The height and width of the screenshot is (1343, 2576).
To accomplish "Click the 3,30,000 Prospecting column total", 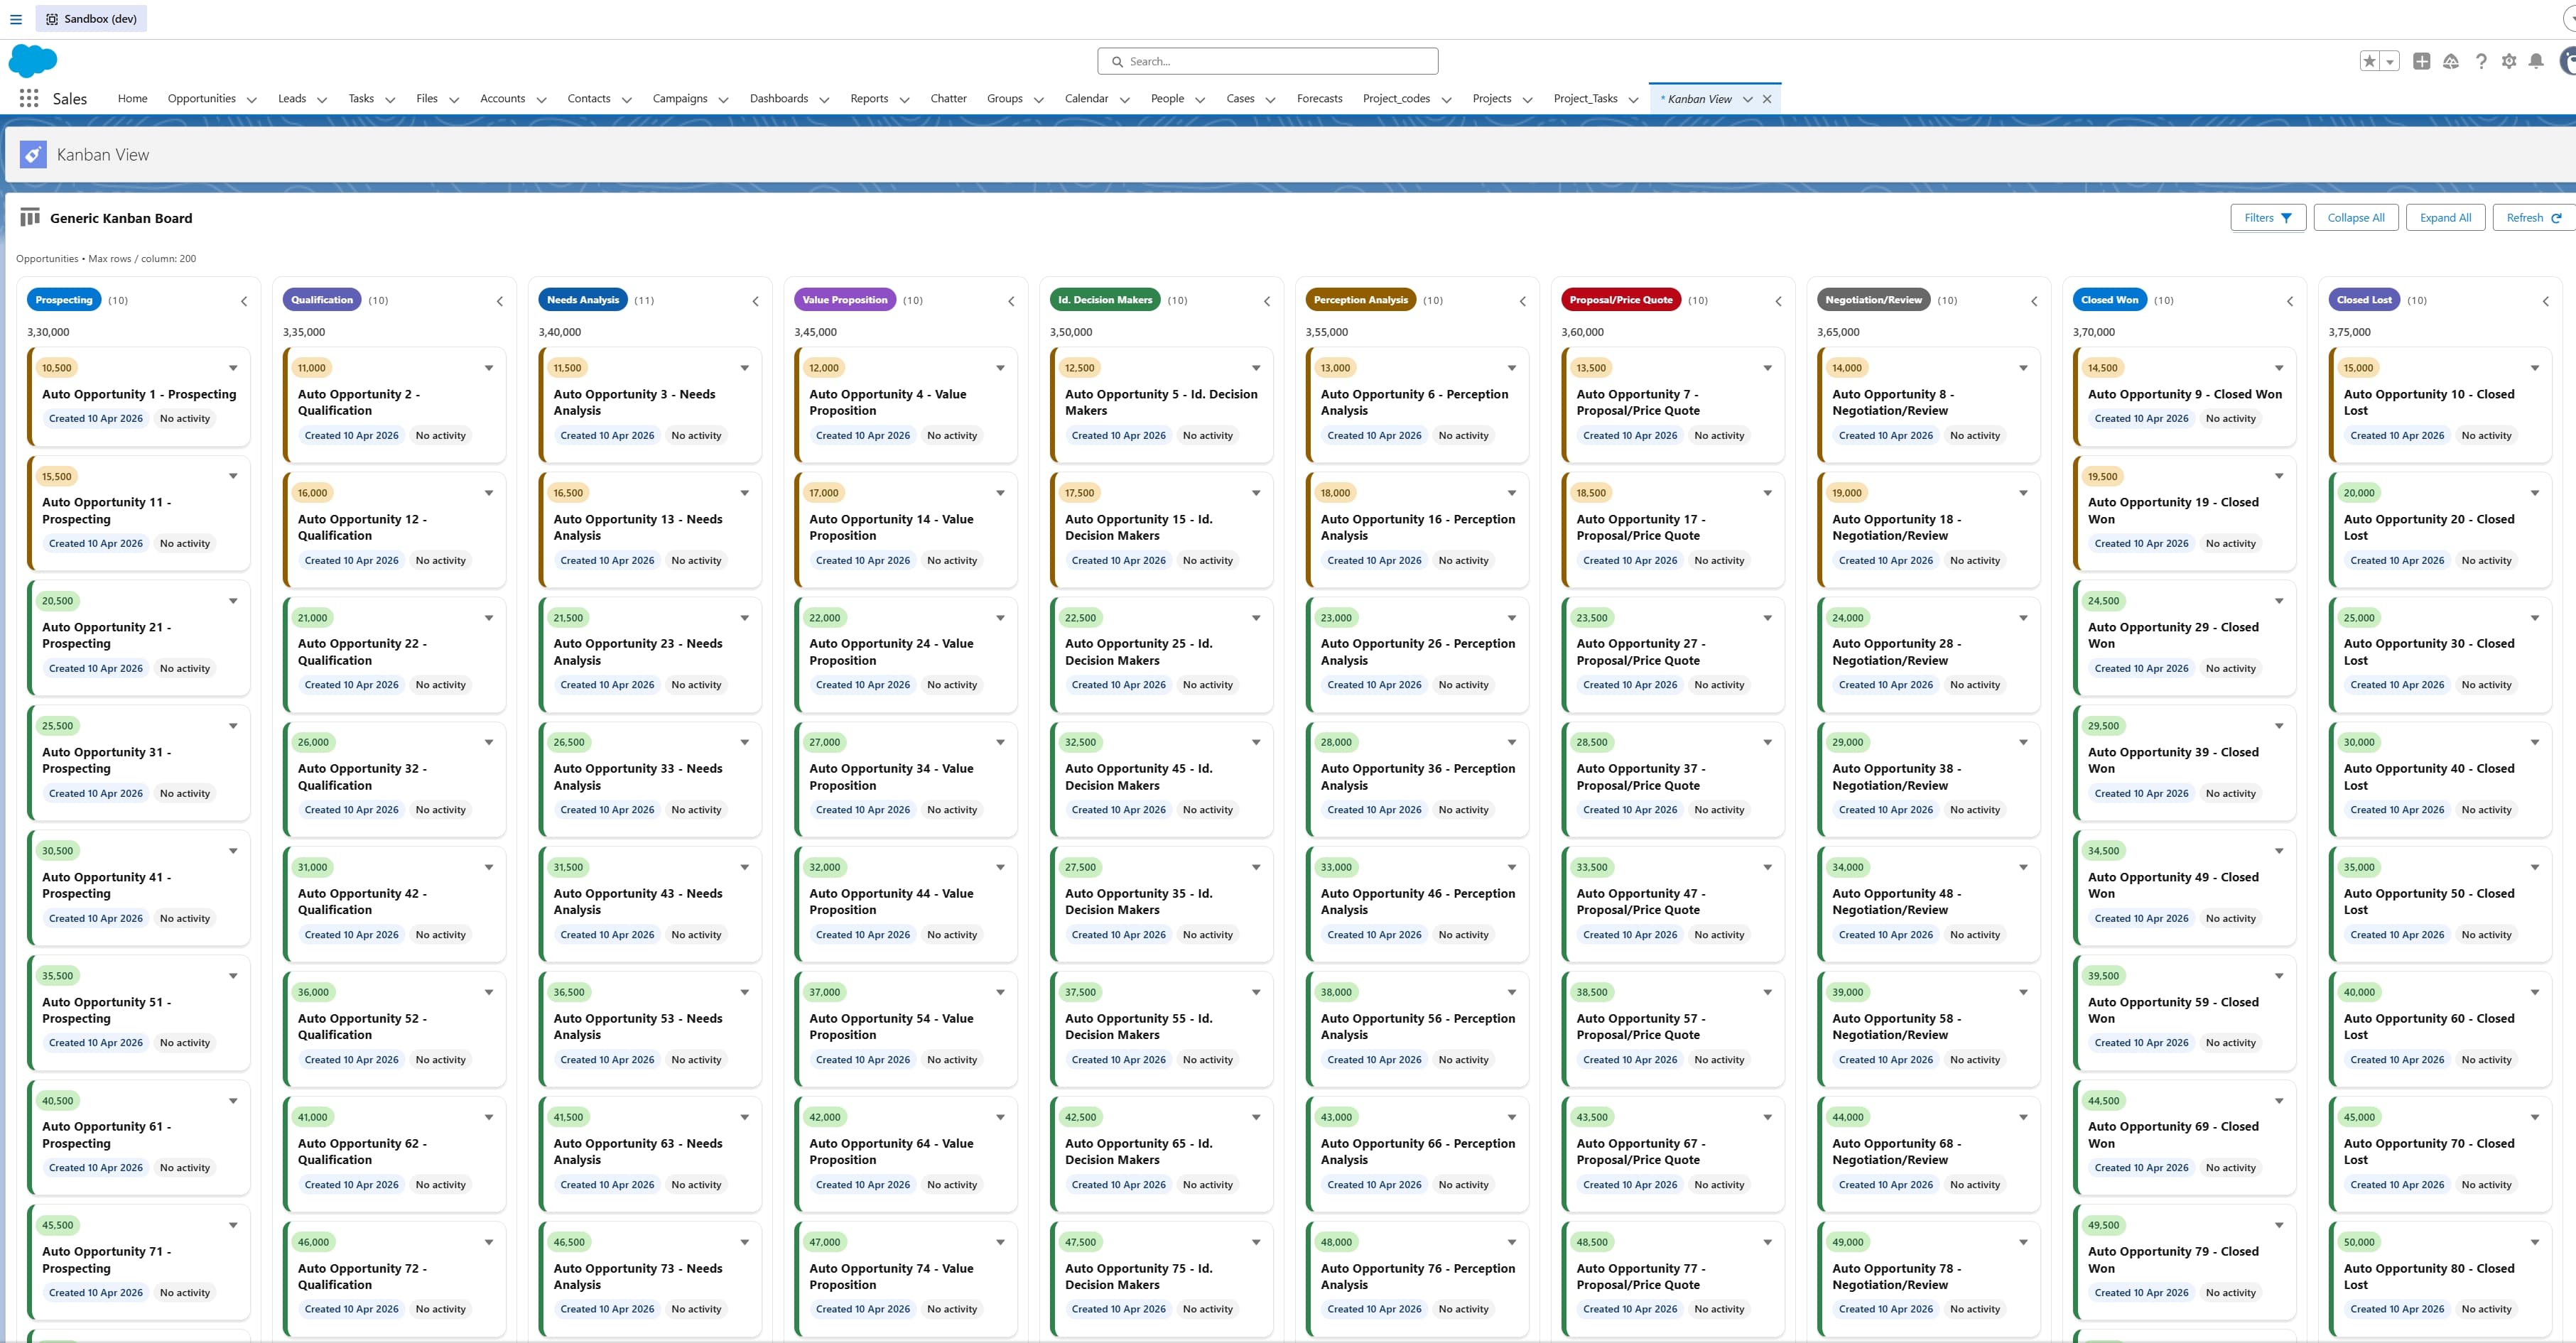I will tap(48, 332).
